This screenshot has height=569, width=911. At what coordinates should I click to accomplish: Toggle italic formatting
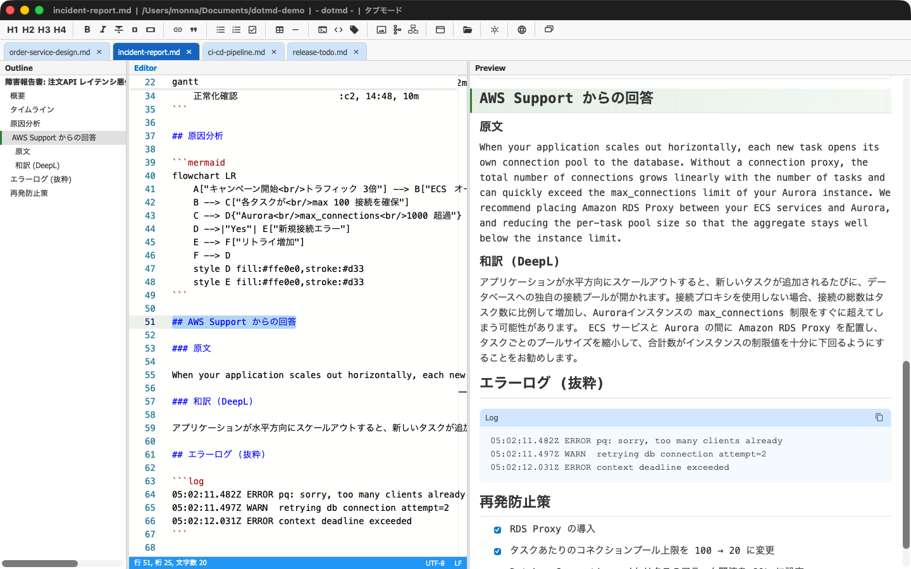(103, 30)
